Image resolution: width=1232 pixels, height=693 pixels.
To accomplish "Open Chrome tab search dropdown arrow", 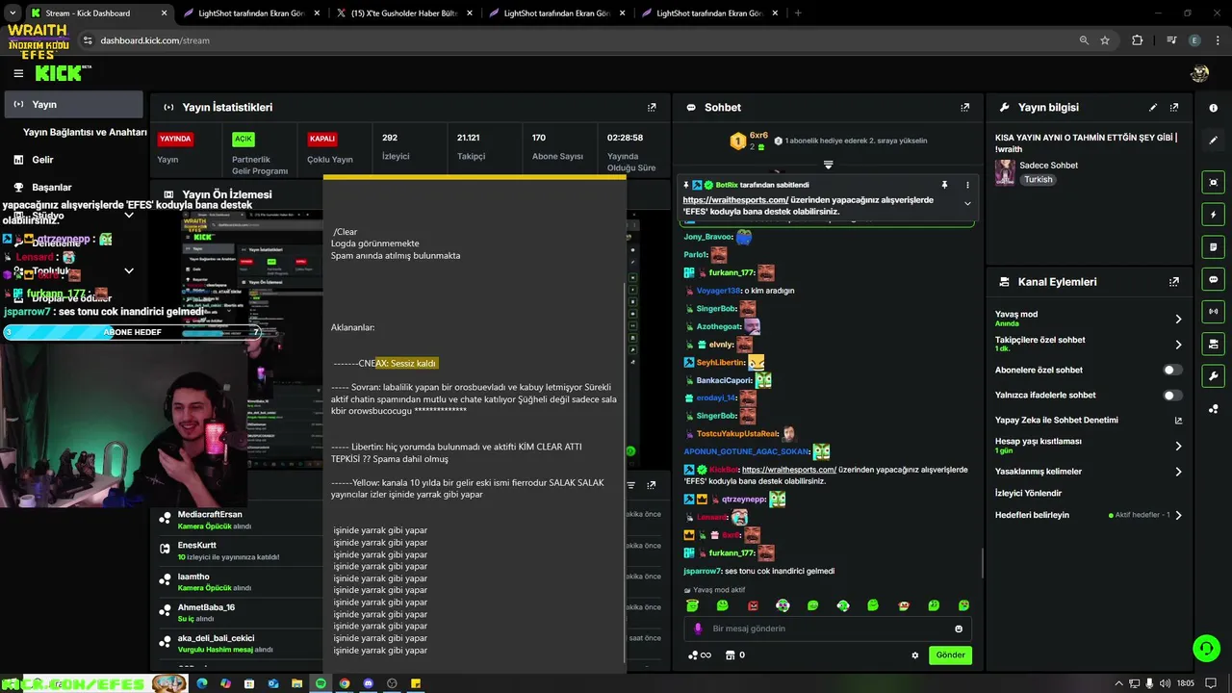I will coord(13,13).
